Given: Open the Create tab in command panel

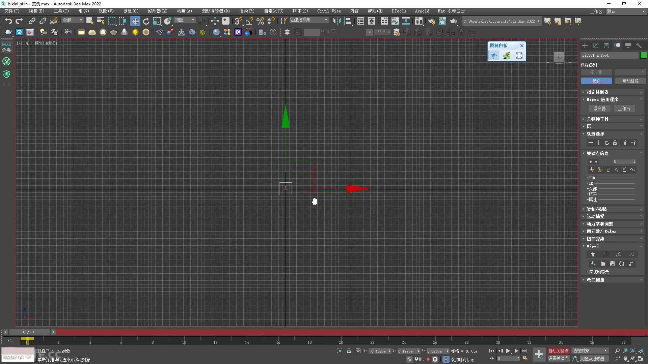Looking at the screenshot, I should click(x=585, y=45).
